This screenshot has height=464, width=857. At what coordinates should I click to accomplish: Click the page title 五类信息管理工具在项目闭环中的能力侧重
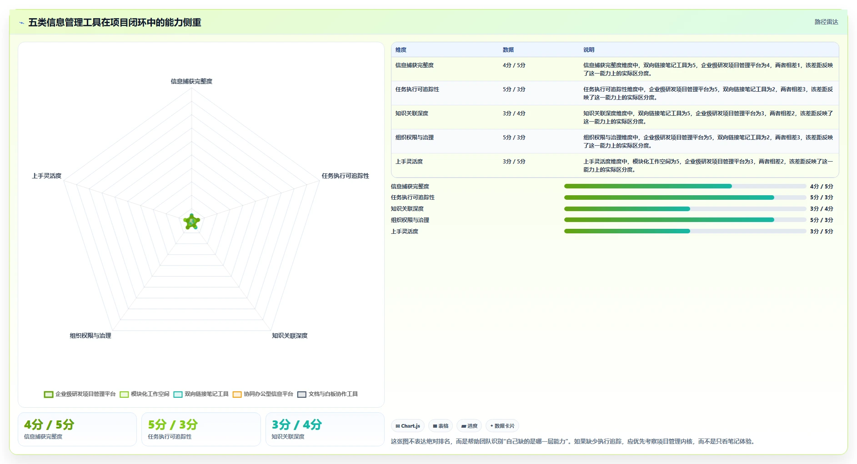pos(115,22)
